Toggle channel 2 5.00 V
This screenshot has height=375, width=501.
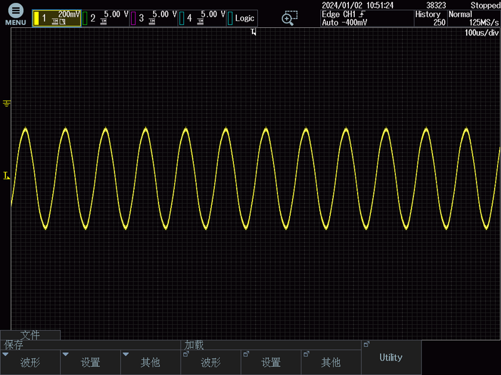(x=106, y=18)
